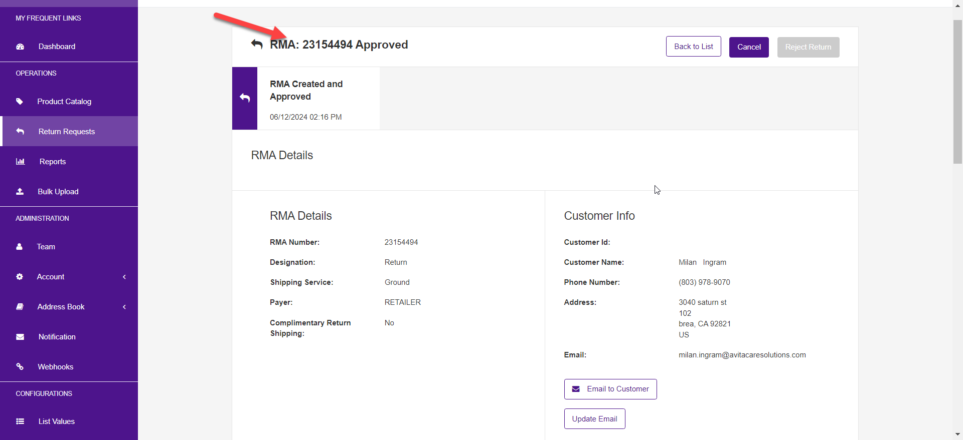Open the Team page
Image resolution: width=963 pixels, height=440 pixels.
(69, 246)
